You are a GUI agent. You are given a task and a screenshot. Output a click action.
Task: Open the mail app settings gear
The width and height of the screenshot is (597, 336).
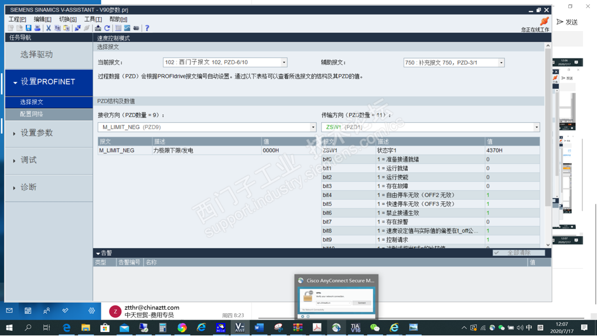[x=91, y=310]
